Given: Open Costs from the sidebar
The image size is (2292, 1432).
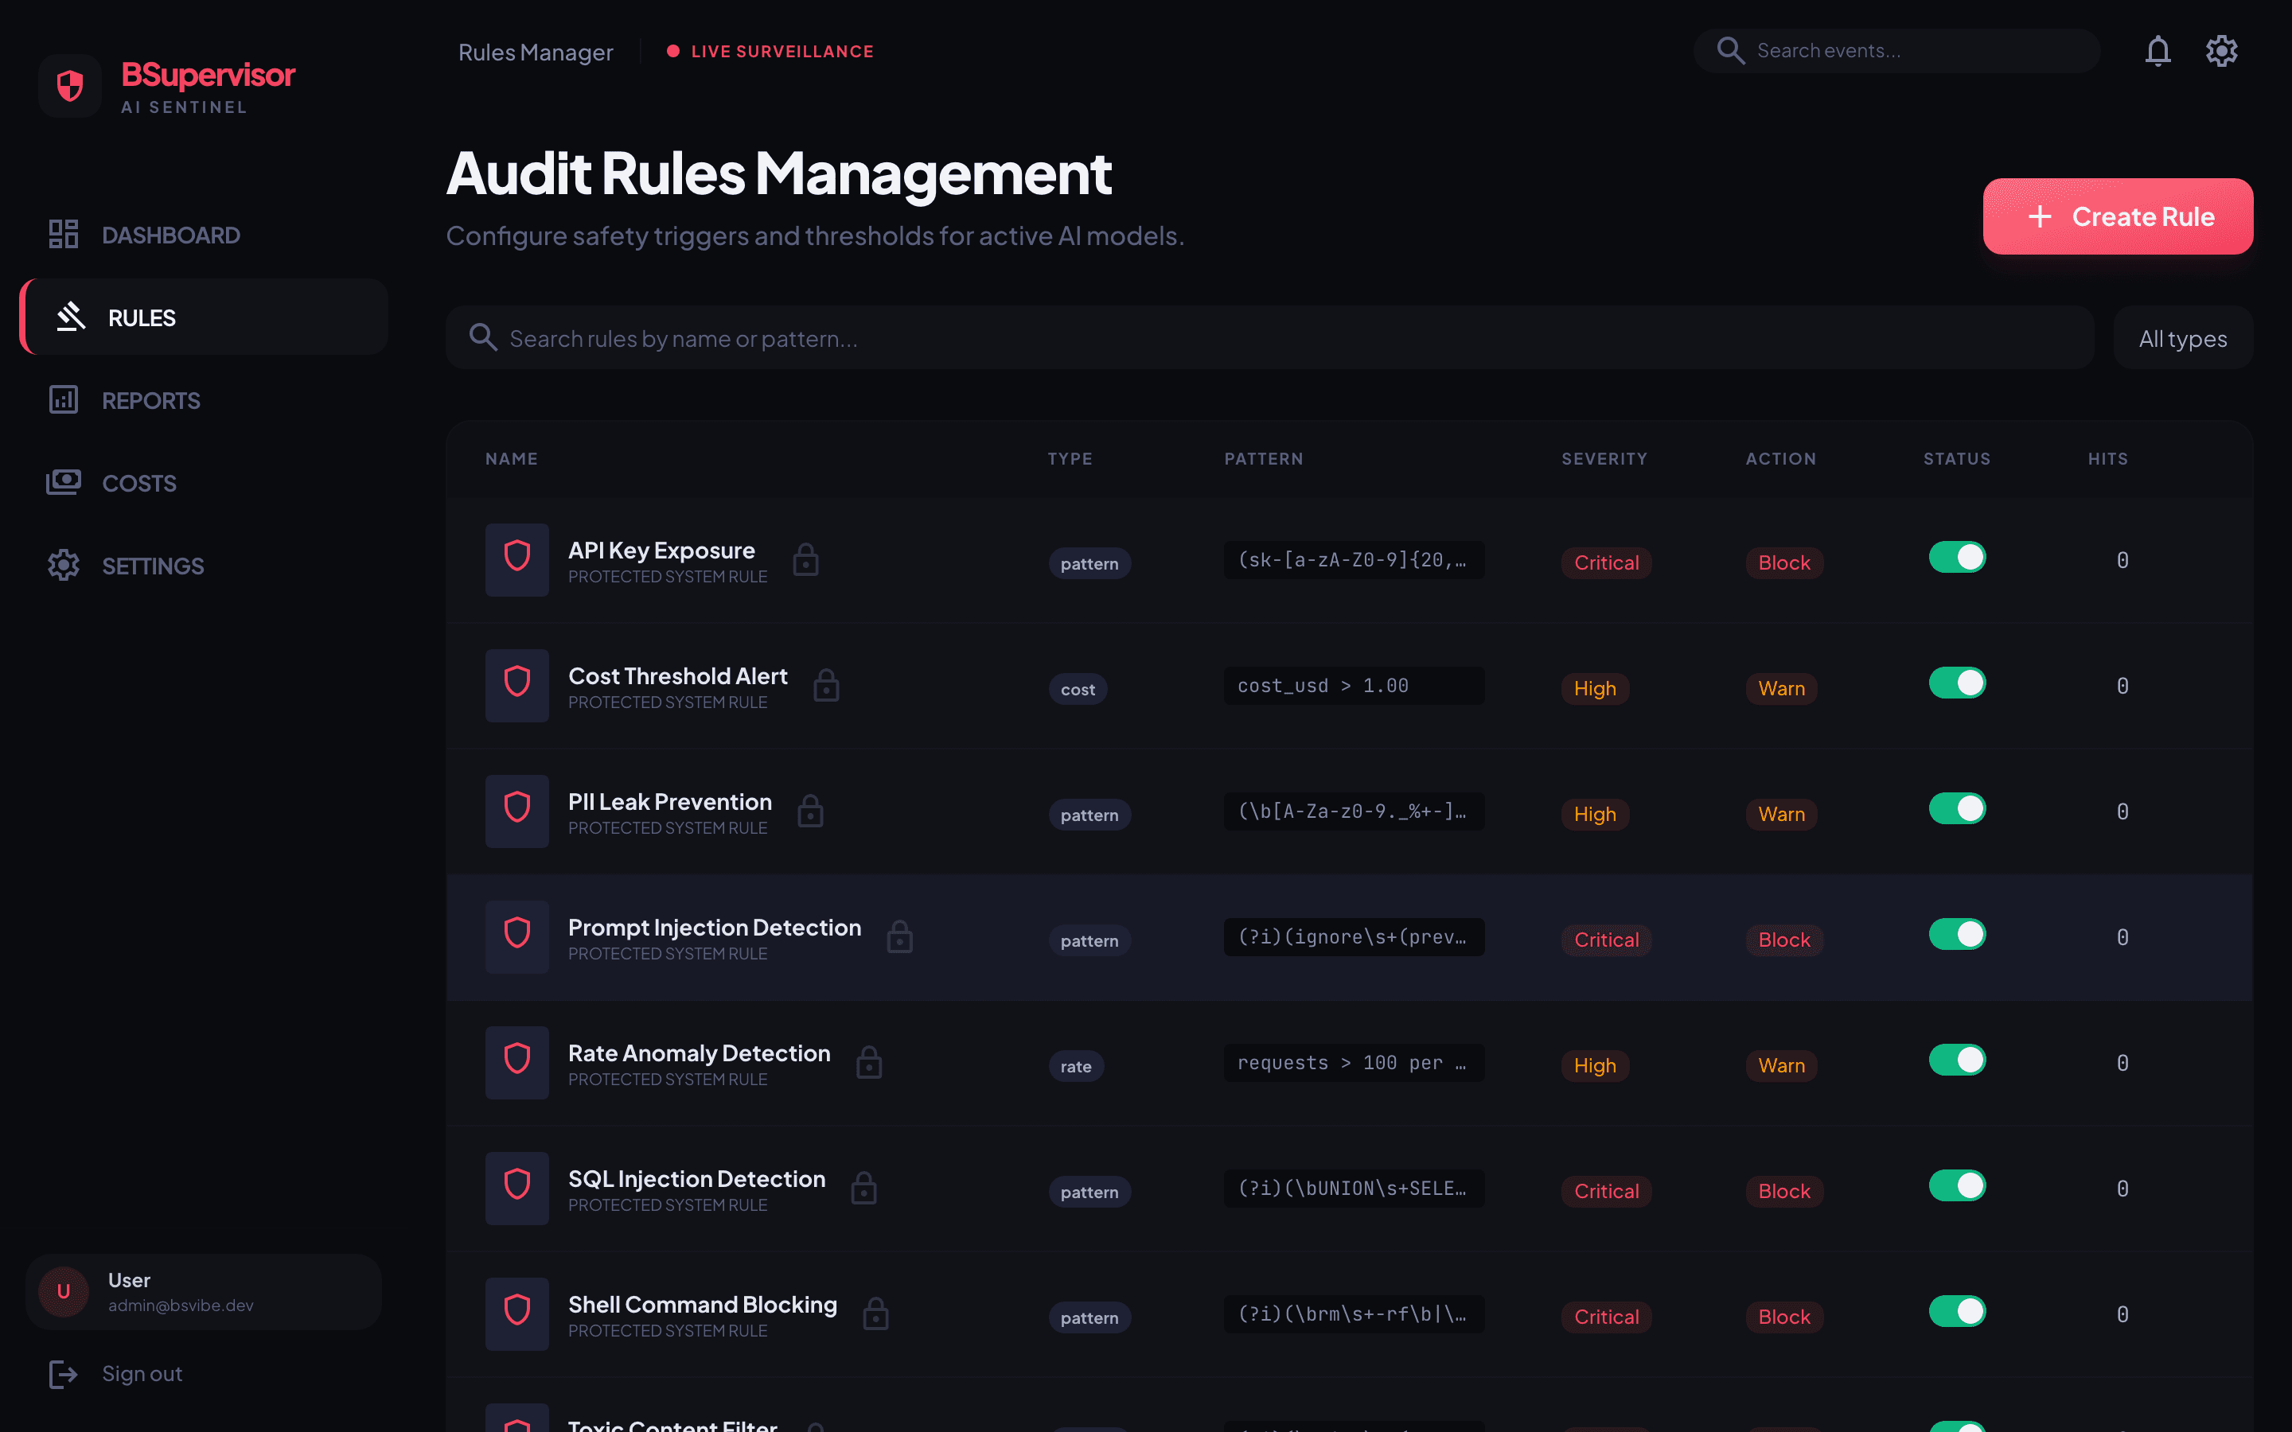Looking at the screenshot, I should (204, 482).
